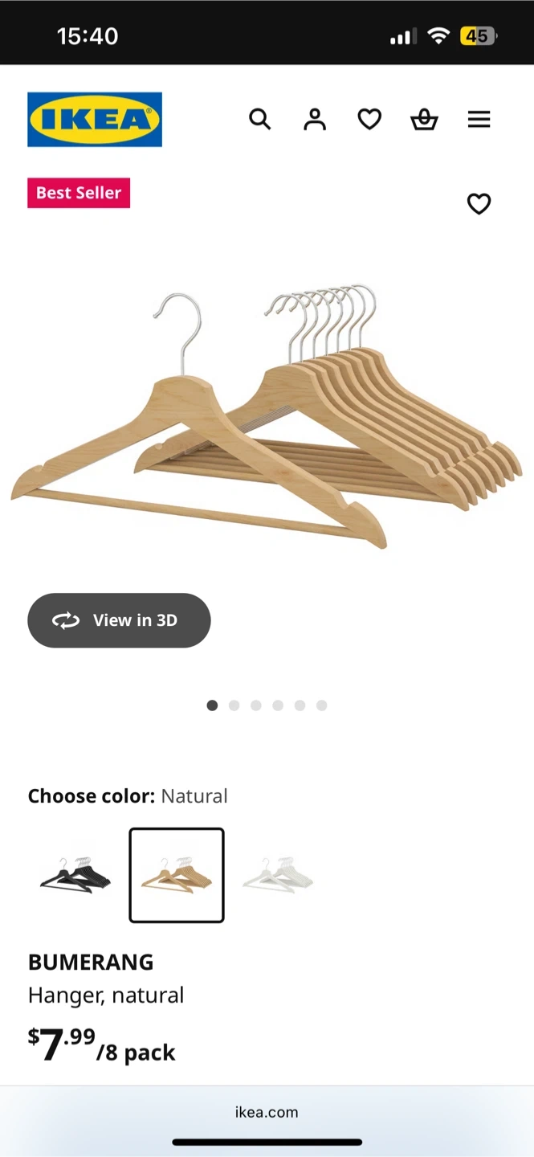Tap the Best Seller badge
The width and height of the screenshot is (534, 1157).
pyautogui.click(x=79, y=193)
